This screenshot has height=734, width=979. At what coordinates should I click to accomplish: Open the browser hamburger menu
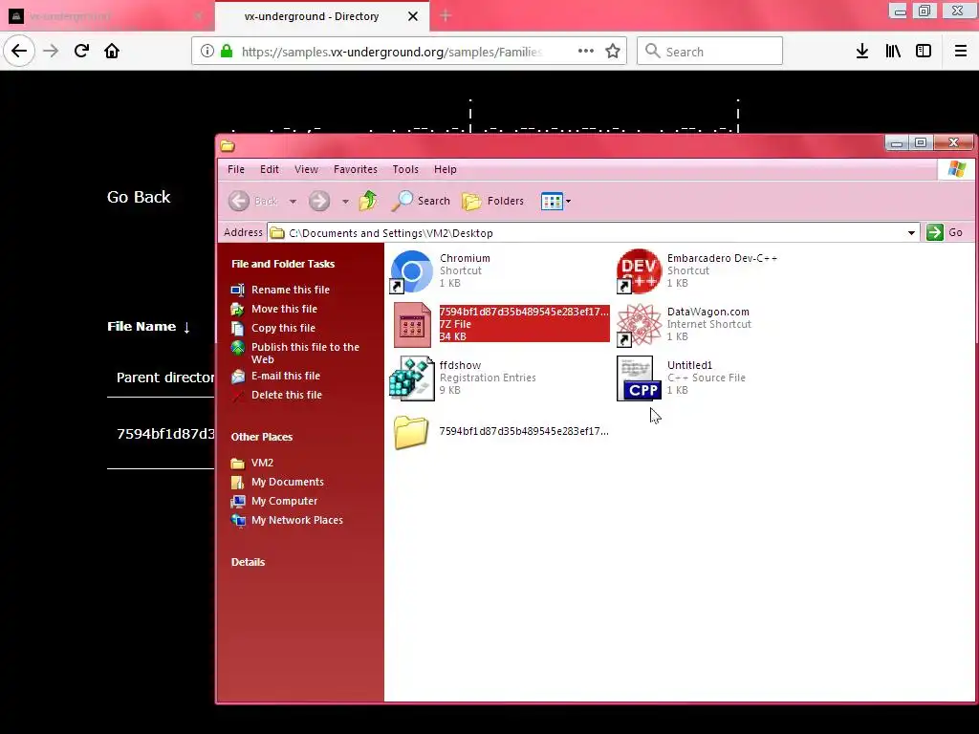coord(961,52)
